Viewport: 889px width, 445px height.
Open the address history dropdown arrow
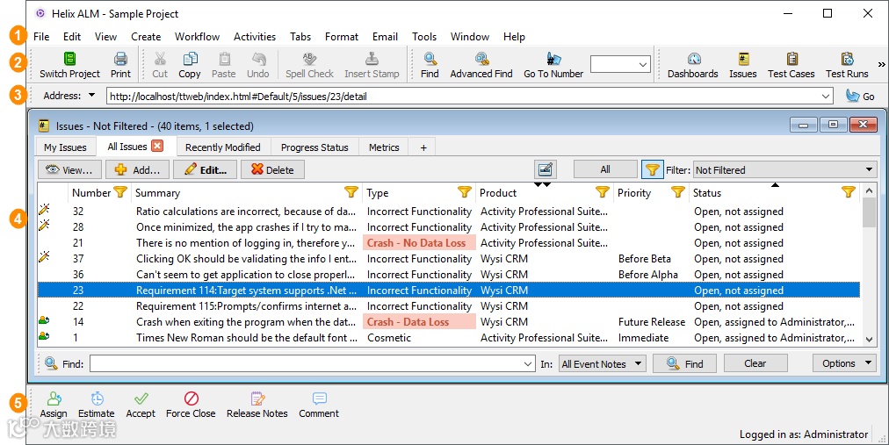(826, 97)
